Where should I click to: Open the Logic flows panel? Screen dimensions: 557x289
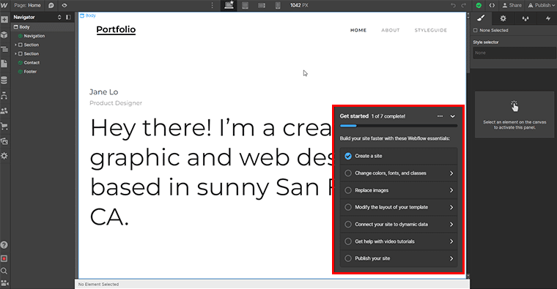pos(4,96)
